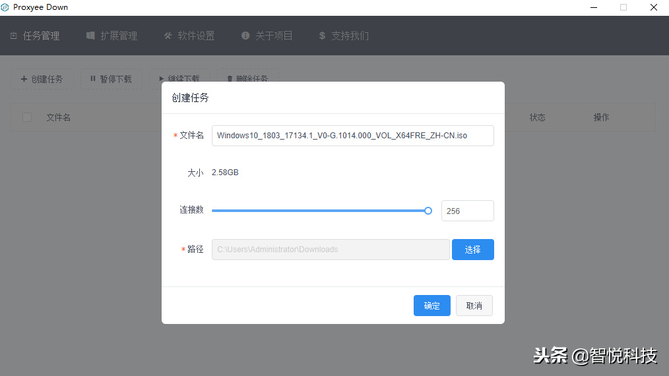
Task: Open the 扩展管理 tab
Action: [x=119, y=36]
